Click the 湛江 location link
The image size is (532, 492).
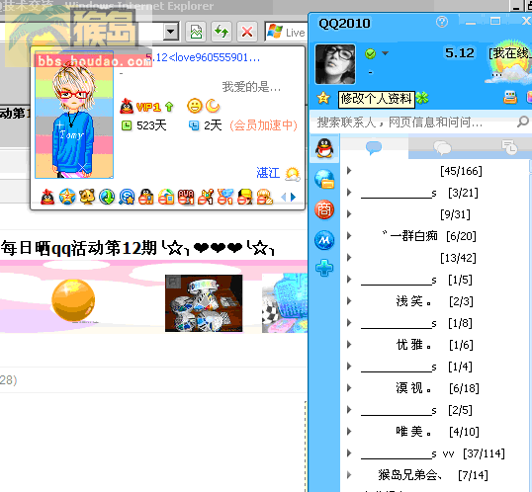[x=268, y=173]
